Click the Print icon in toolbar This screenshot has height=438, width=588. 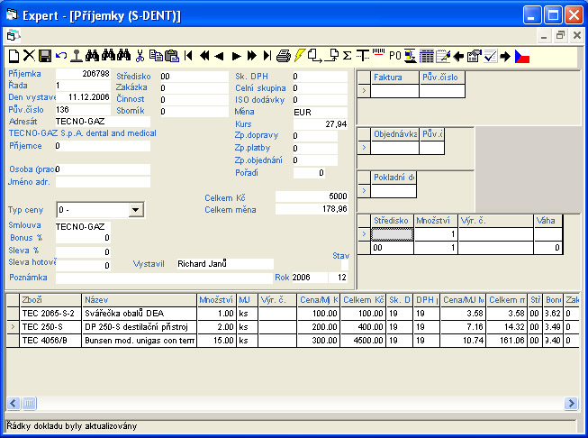coord(284,56)
